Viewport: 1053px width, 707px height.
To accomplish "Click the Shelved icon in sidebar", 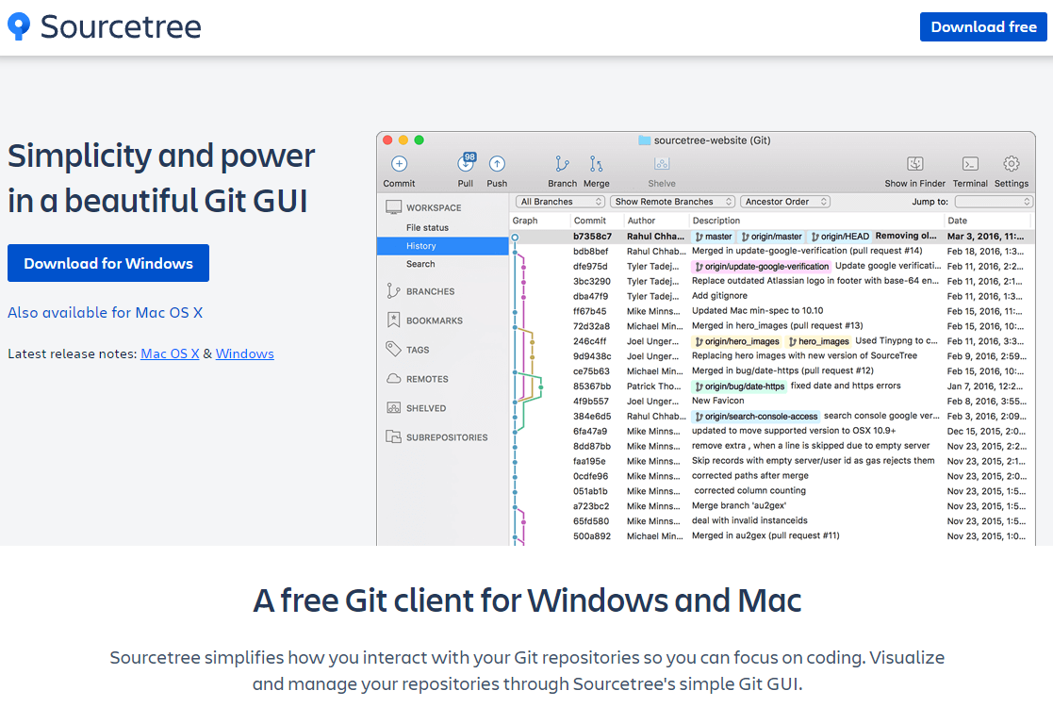I will 393,407.
